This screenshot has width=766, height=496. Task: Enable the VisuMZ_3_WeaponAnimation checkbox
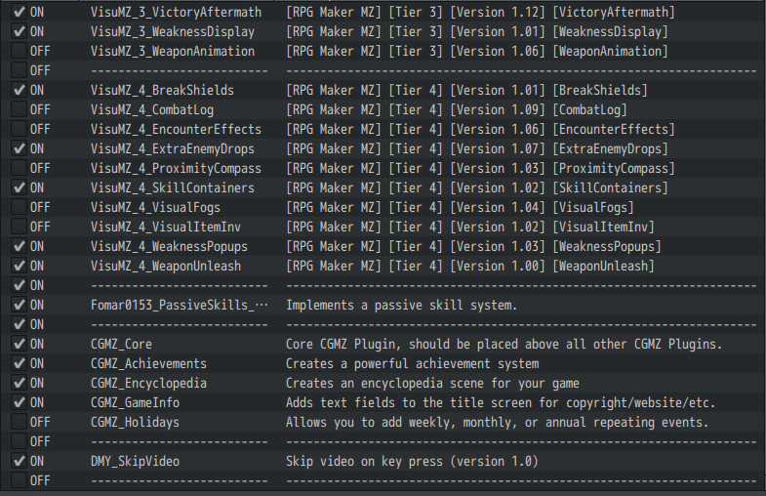click(x=20, y=51)
